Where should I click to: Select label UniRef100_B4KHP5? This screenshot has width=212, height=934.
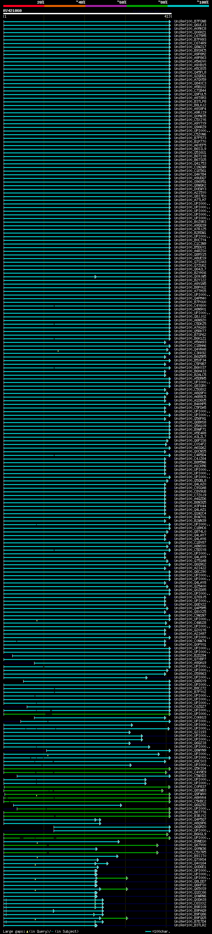tap(190, 404)
